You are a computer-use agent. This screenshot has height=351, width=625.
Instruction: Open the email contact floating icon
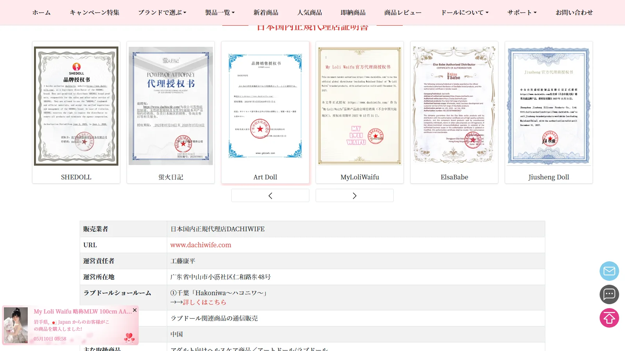609,271
